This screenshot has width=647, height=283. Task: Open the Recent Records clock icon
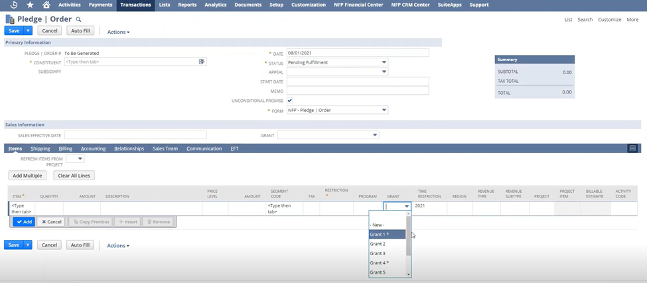pos(14,5)
